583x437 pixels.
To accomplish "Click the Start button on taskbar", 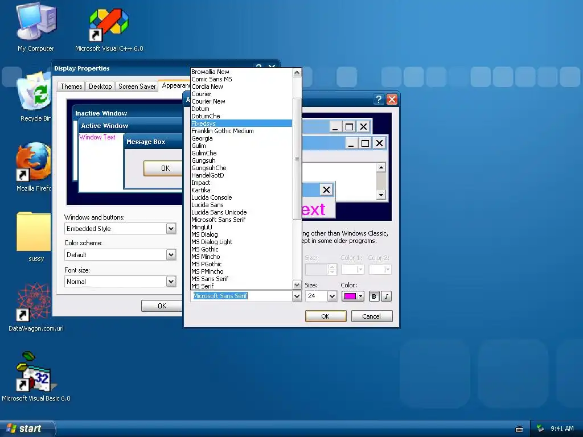I will [x=27, y=428].
